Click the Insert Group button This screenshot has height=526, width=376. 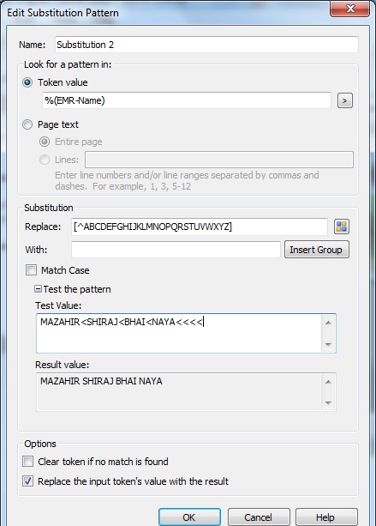316,250
